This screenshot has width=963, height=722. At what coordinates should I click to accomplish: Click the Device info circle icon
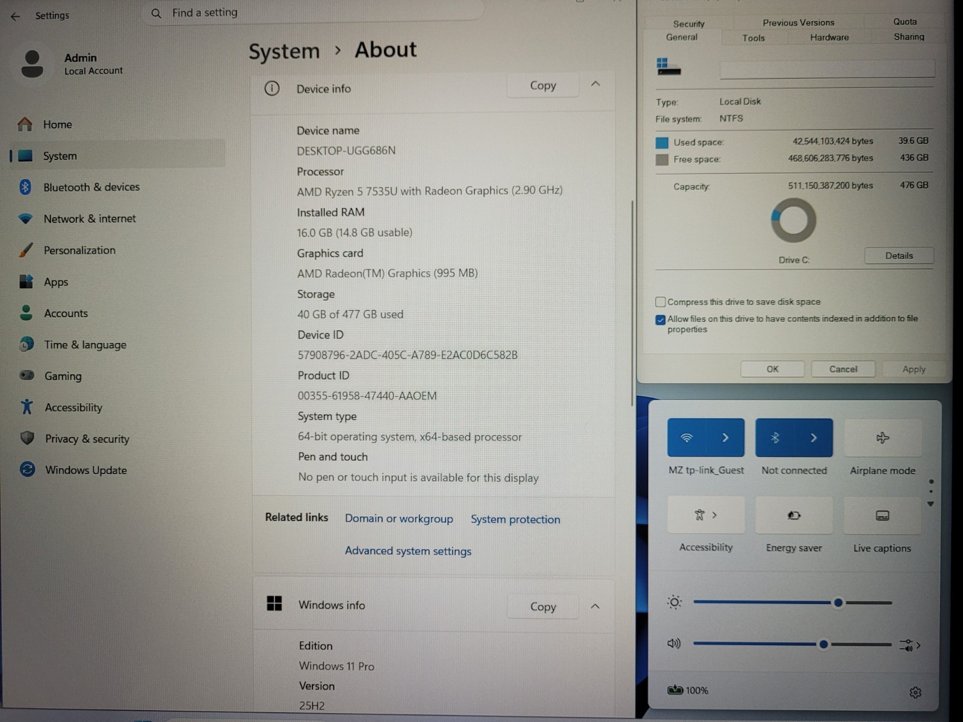[x=272, y=88]
